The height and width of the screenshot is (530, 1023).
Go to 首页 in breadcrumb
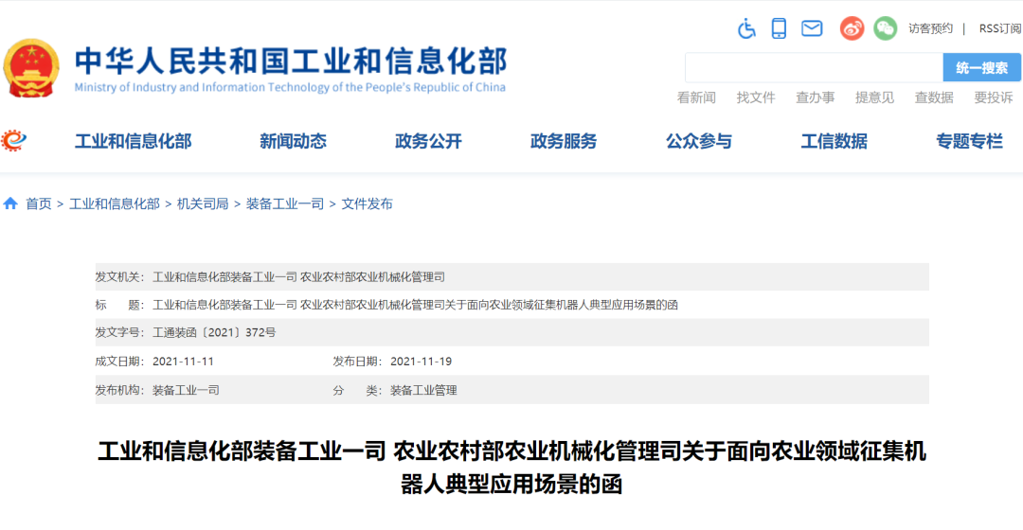(x=39, y=204)
